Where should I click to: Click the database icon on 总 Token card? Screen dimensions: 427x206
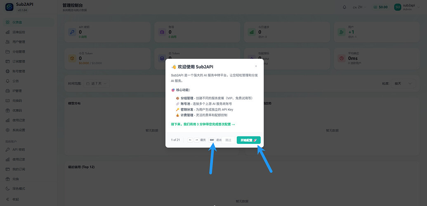162,58
